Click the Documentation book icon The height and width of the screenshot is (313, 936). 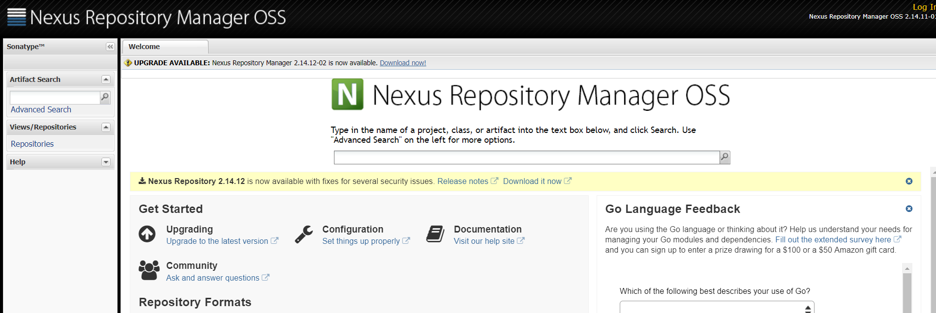click(435, 234)
